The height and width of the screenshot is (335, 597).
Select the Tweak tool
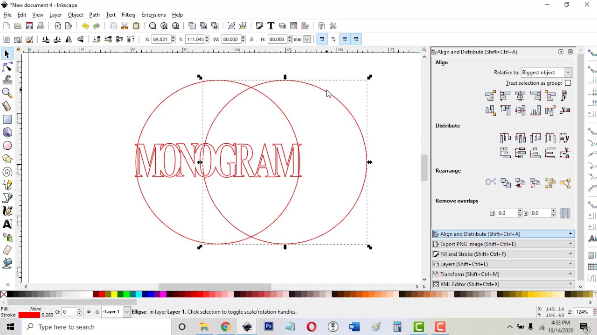(7, 80)
